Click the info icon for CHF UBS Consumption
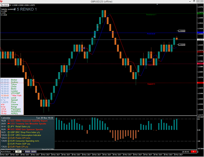The image size is (204, 157). (8, 135)
